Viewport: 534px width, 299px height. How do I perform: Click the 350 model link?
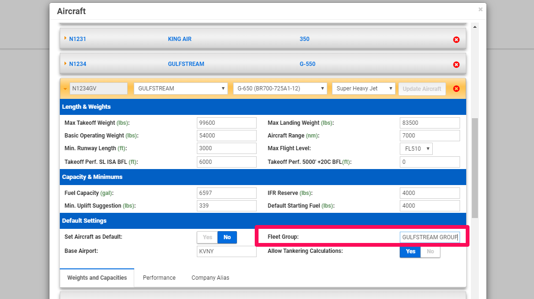tap(305, 39)
